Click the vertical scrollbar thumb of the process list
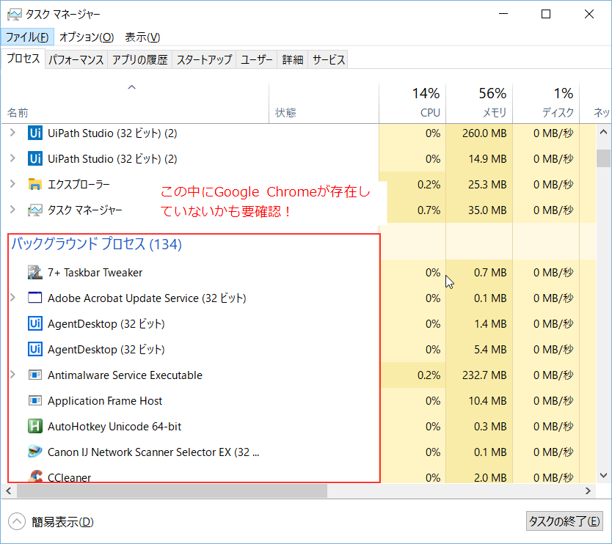Viewport: 612px width, 544px height. (603, 158)
